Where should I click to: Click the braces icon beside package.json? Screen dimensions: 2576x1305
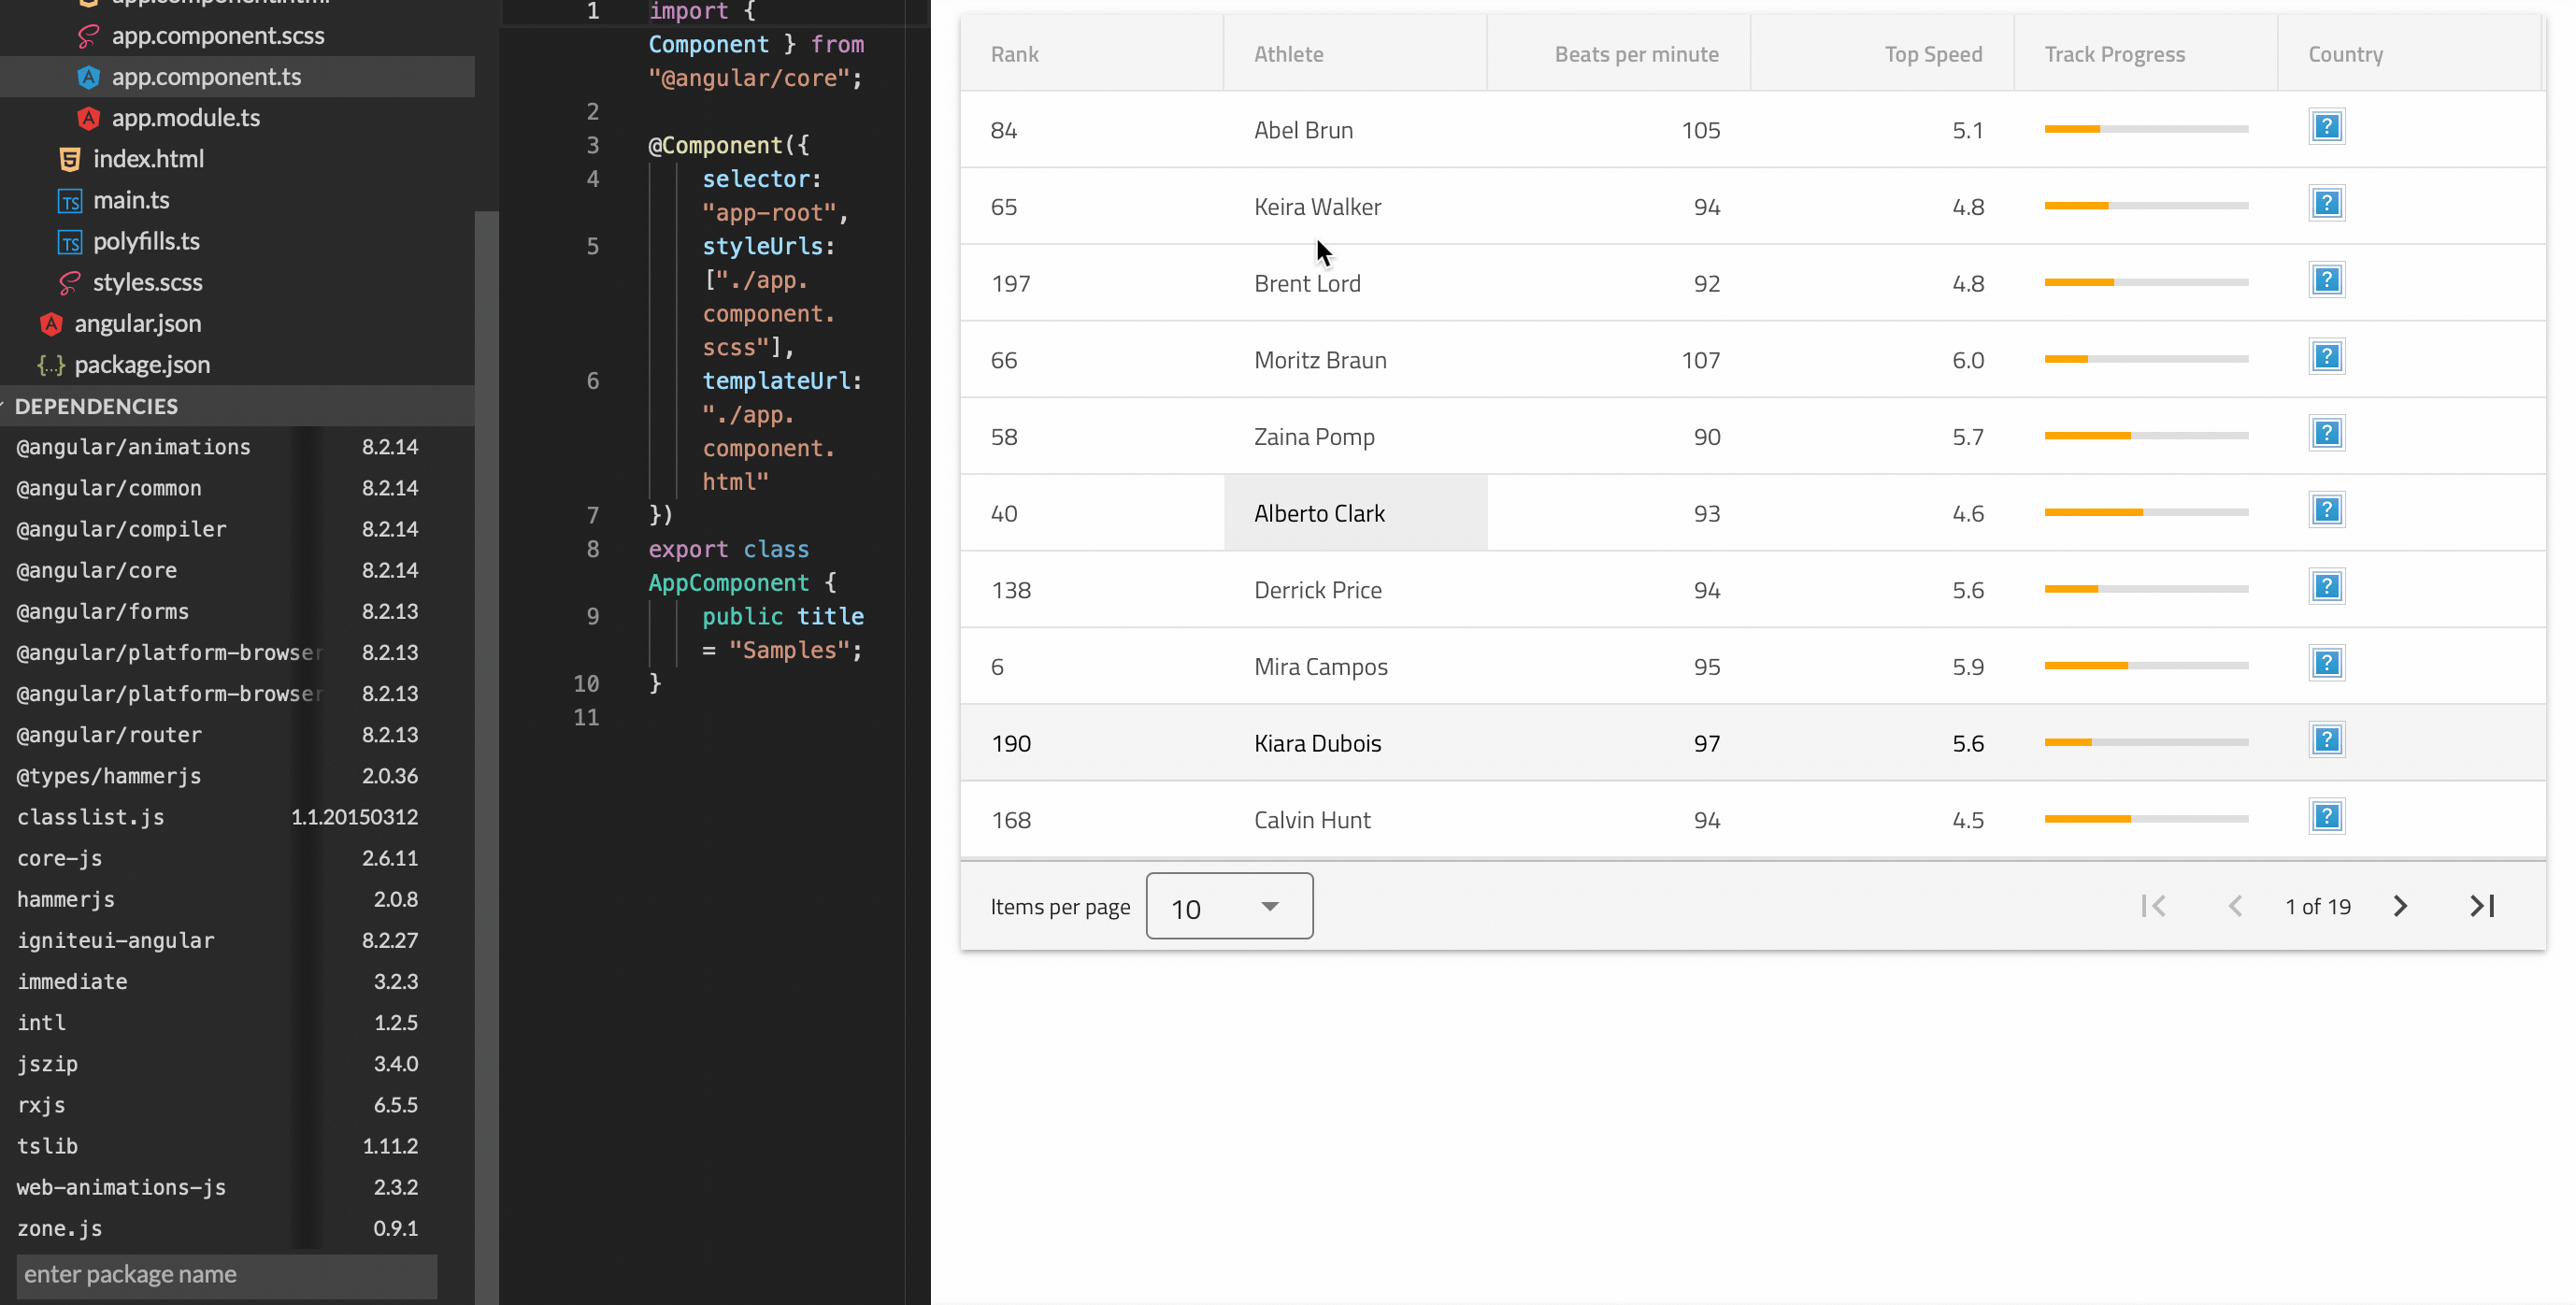click(x=51, y=365)
